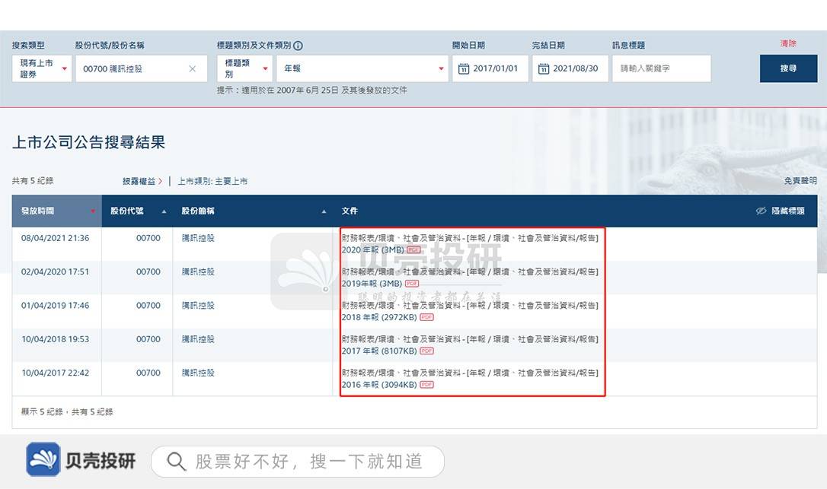Toggle 隱藏標題 hide headline eye icon

(x=761, y=211)
